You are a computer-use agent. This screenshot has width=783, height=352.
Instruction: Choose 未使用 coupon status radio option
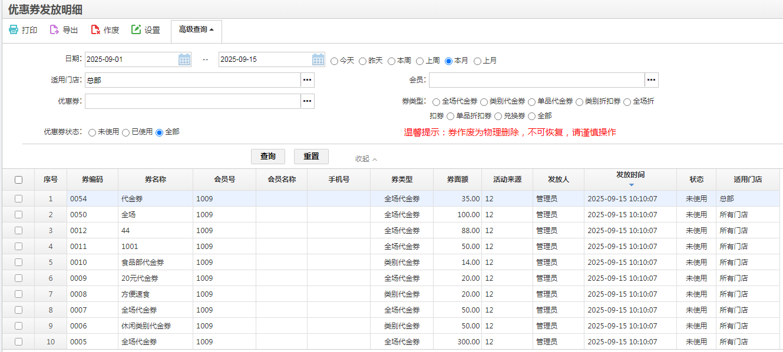pos(92,132)
